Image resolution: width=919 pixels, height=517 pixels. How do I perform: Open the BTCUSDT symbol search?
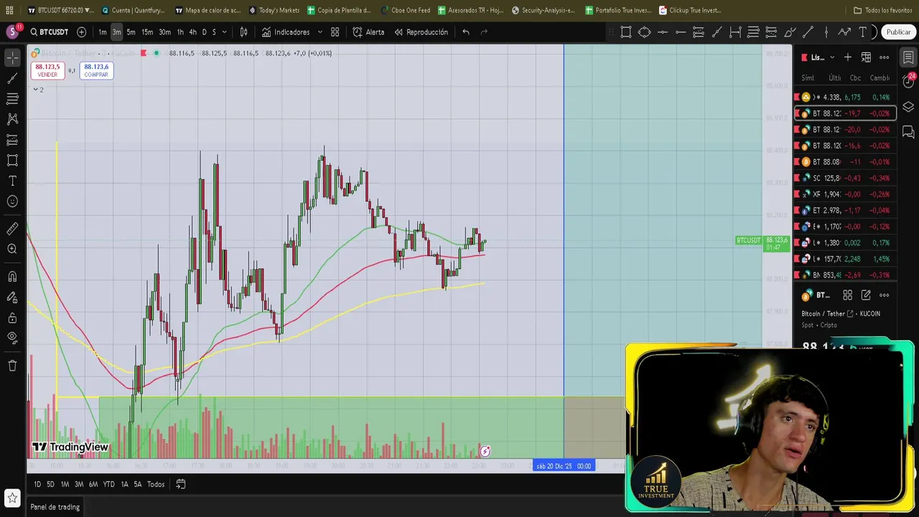[49, 32]
